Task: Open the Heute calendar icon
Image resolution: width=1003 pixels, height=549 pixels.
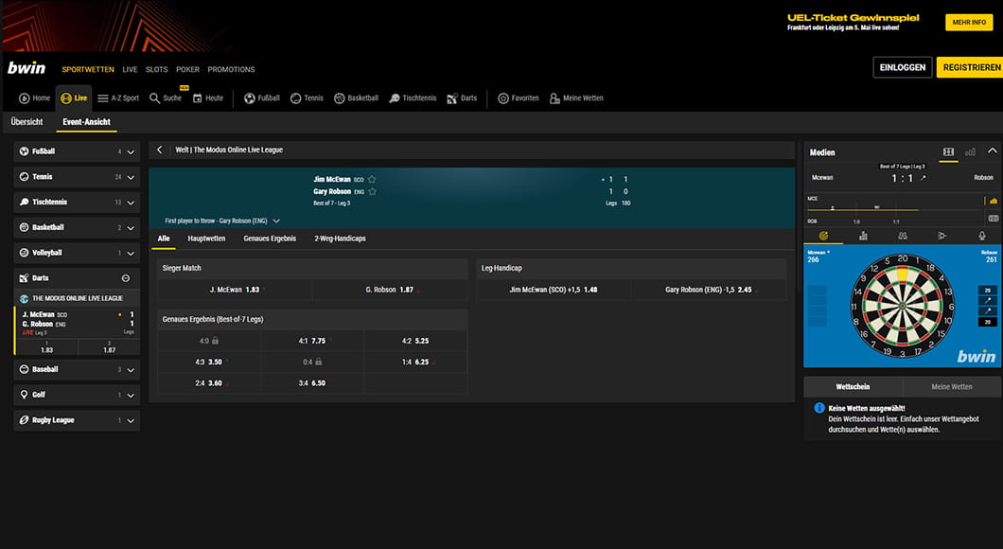Action: coord(197,98)
